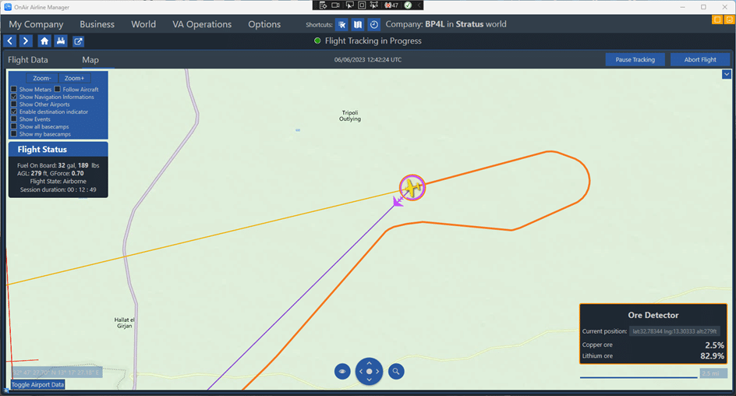Click the yellow aircraft marker on map
This screenshot has height=396, width=736.
click(411, 188)
